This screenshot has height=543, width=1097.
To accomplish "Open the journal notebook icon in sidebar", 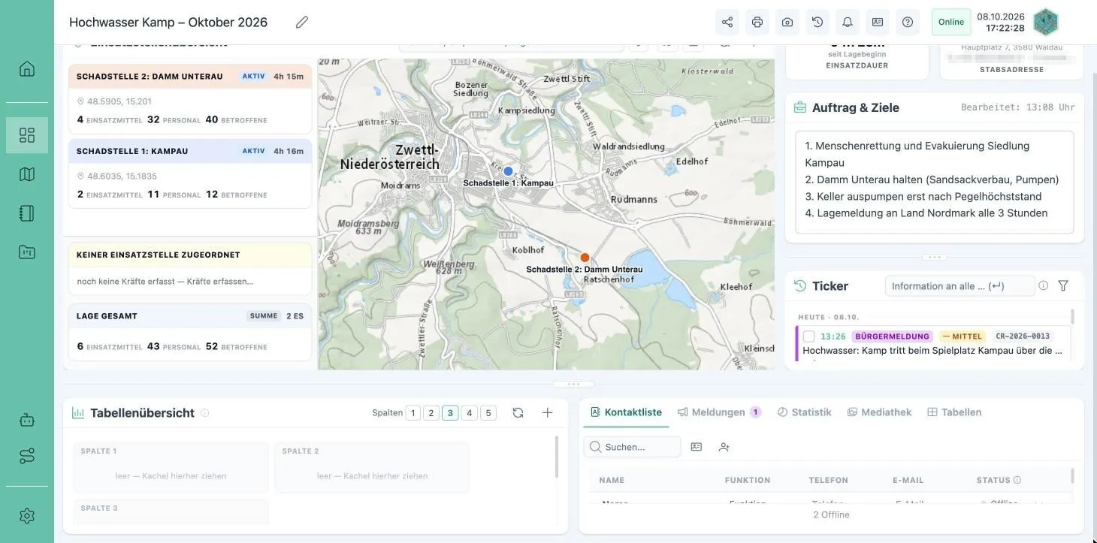I will pos(27,213).
